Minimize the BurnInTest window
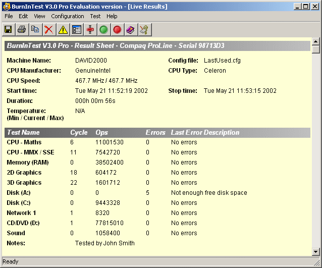 click(298, 7)
